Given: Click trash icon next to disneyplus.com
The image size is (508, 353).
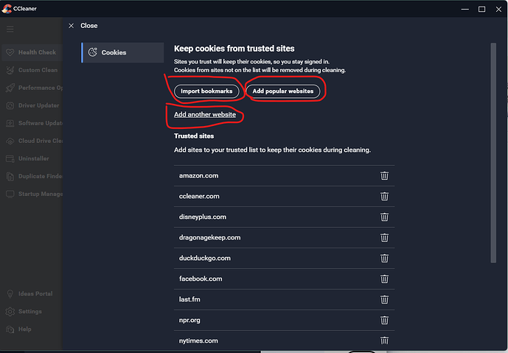Looking at the screenshot, I should point(384,217).
